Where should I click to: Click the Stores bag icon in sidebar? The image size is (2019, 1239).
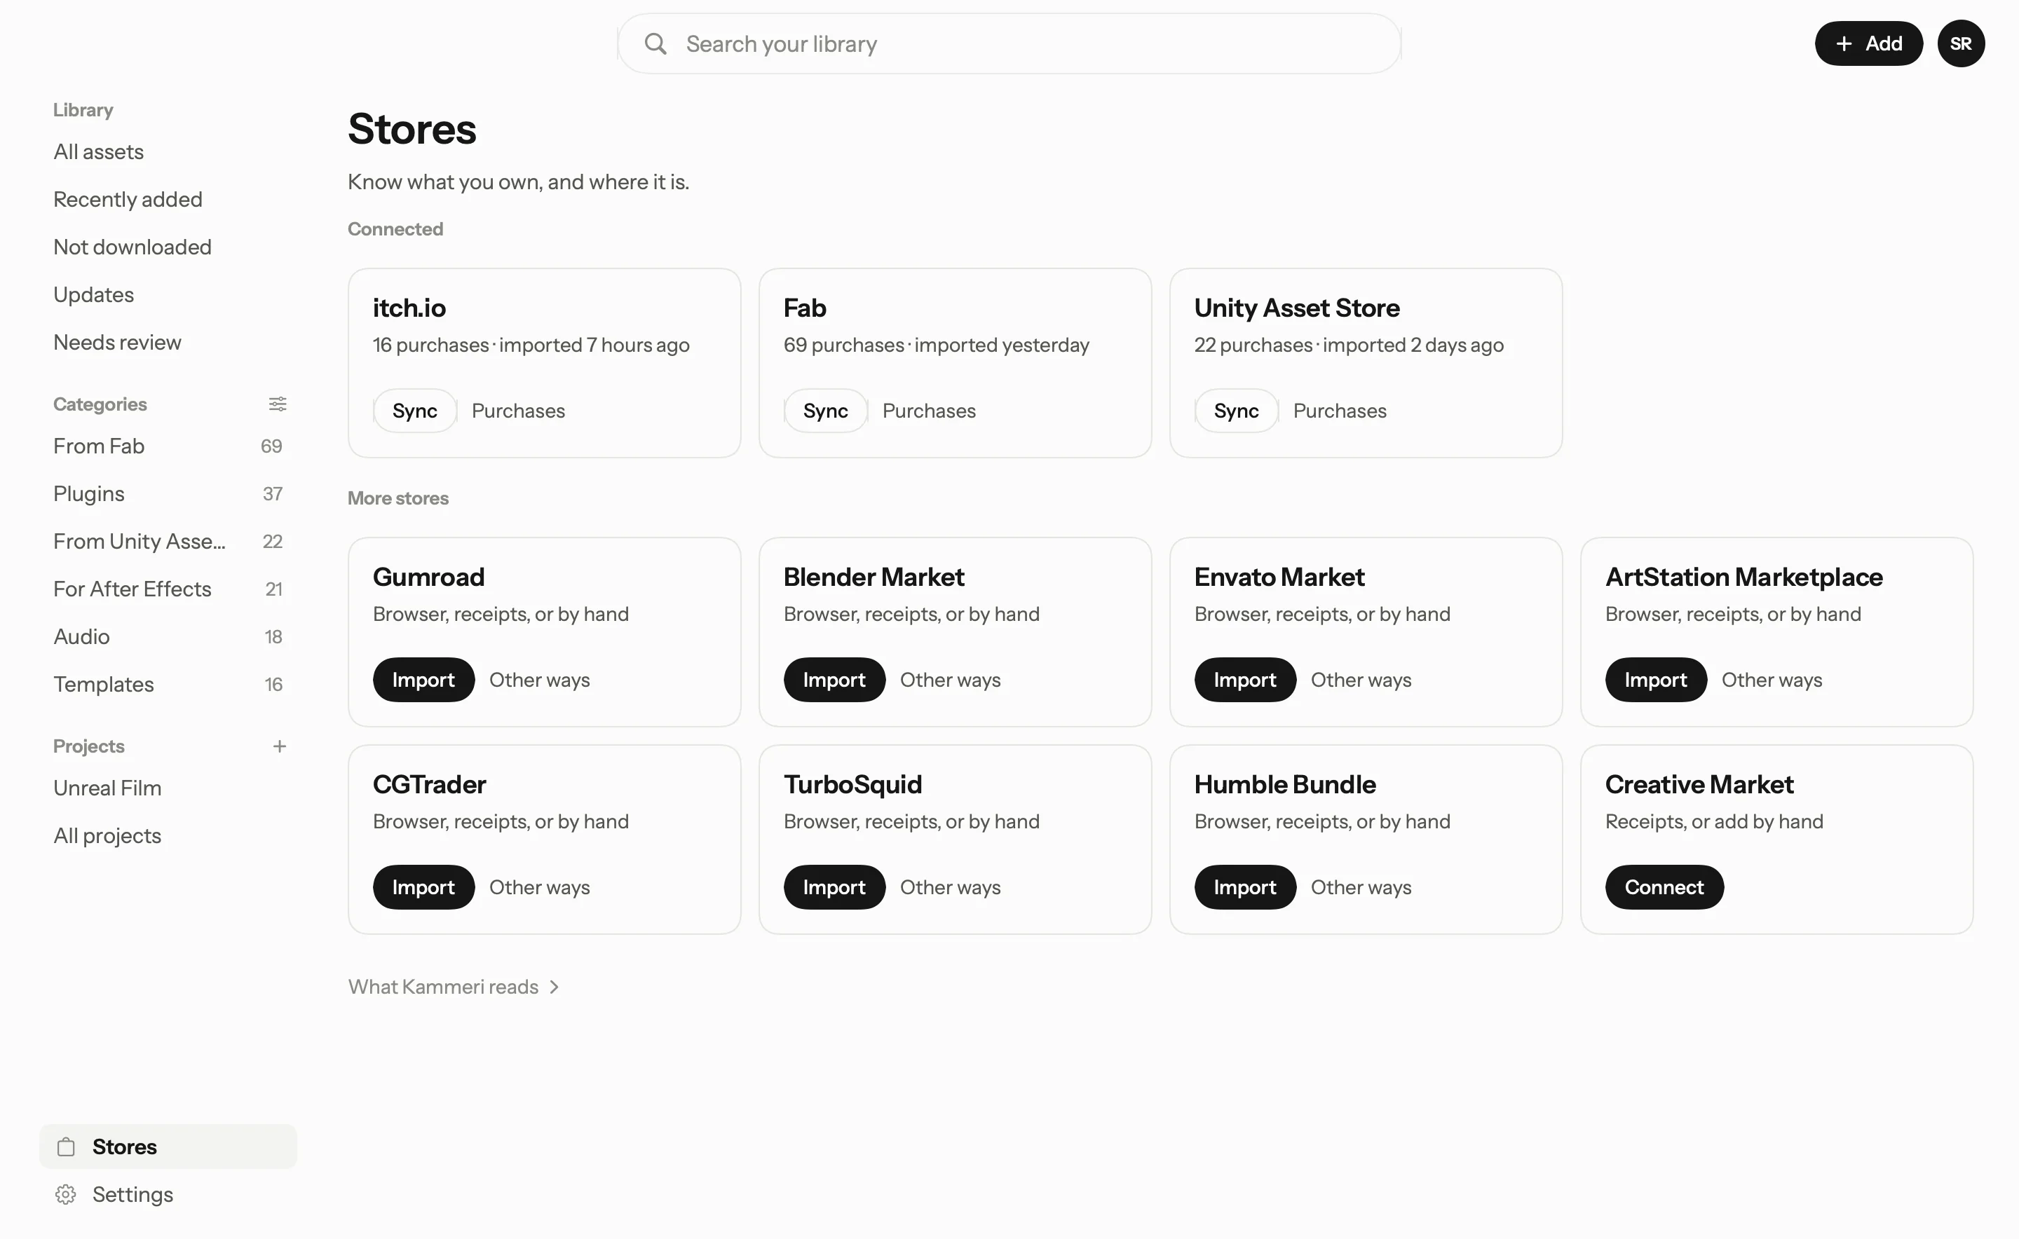point(67,1146)
